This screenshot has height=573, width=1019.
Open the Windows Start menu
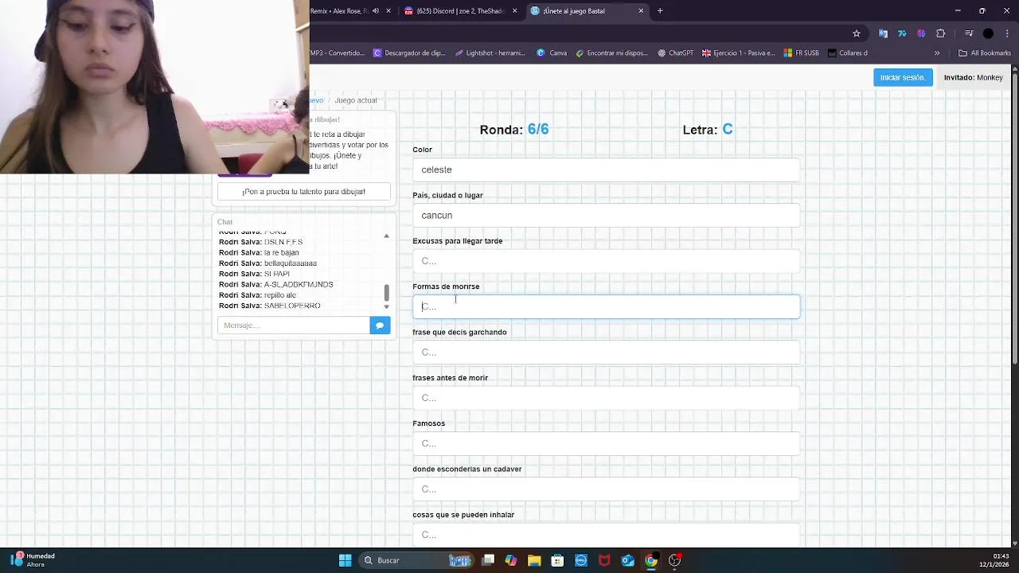click(345, 560)
